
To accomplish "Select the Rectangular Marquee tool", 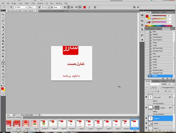I will [x=3, y=18].
